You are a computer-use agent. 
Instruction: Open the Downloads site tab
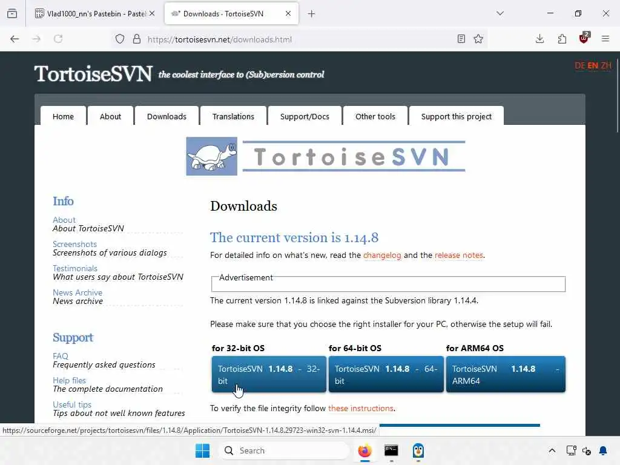pyautogui.click(x=167, y=116)
